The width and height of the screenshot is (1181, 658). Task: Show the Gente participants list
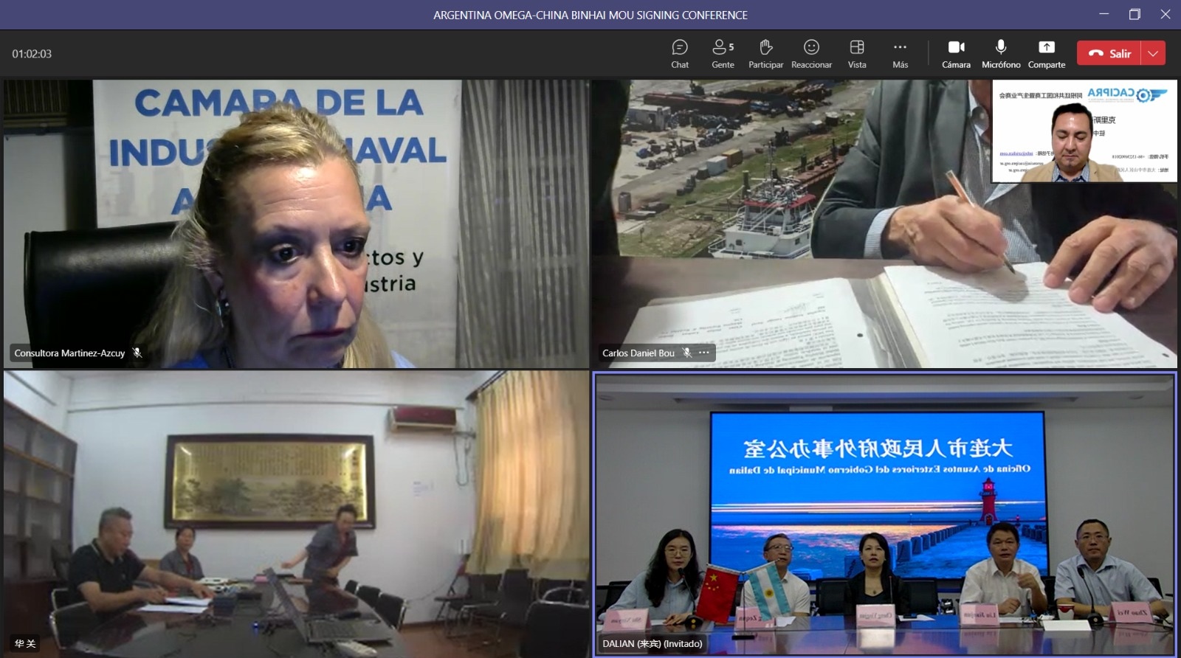pyautogui.click(x=723, y=54)
